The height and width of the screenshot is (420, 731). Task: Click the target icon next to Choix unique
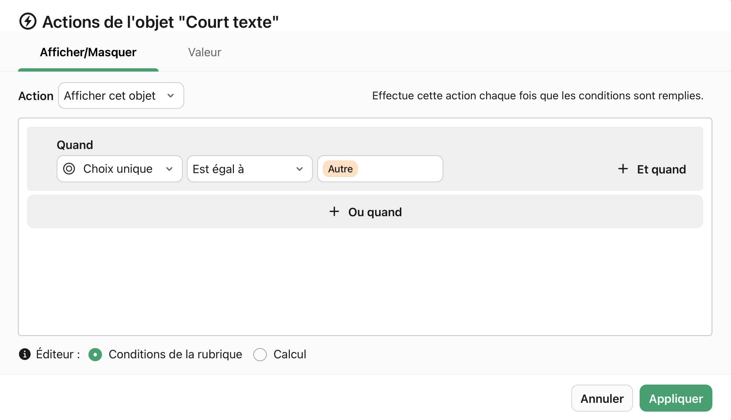tap(69, 169)
